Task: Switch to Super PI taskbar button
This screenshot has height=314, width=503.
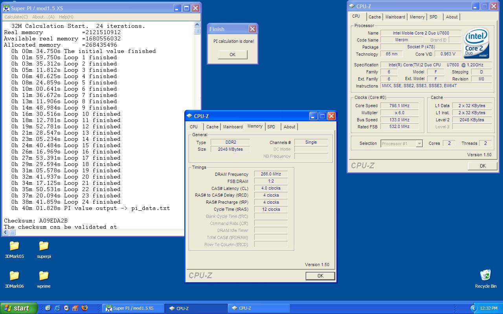Action: pos(133,308)
